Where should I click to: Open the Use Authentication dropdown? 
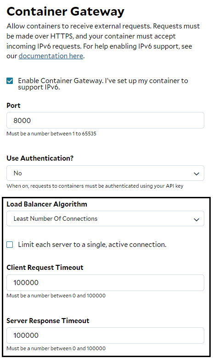105,173
